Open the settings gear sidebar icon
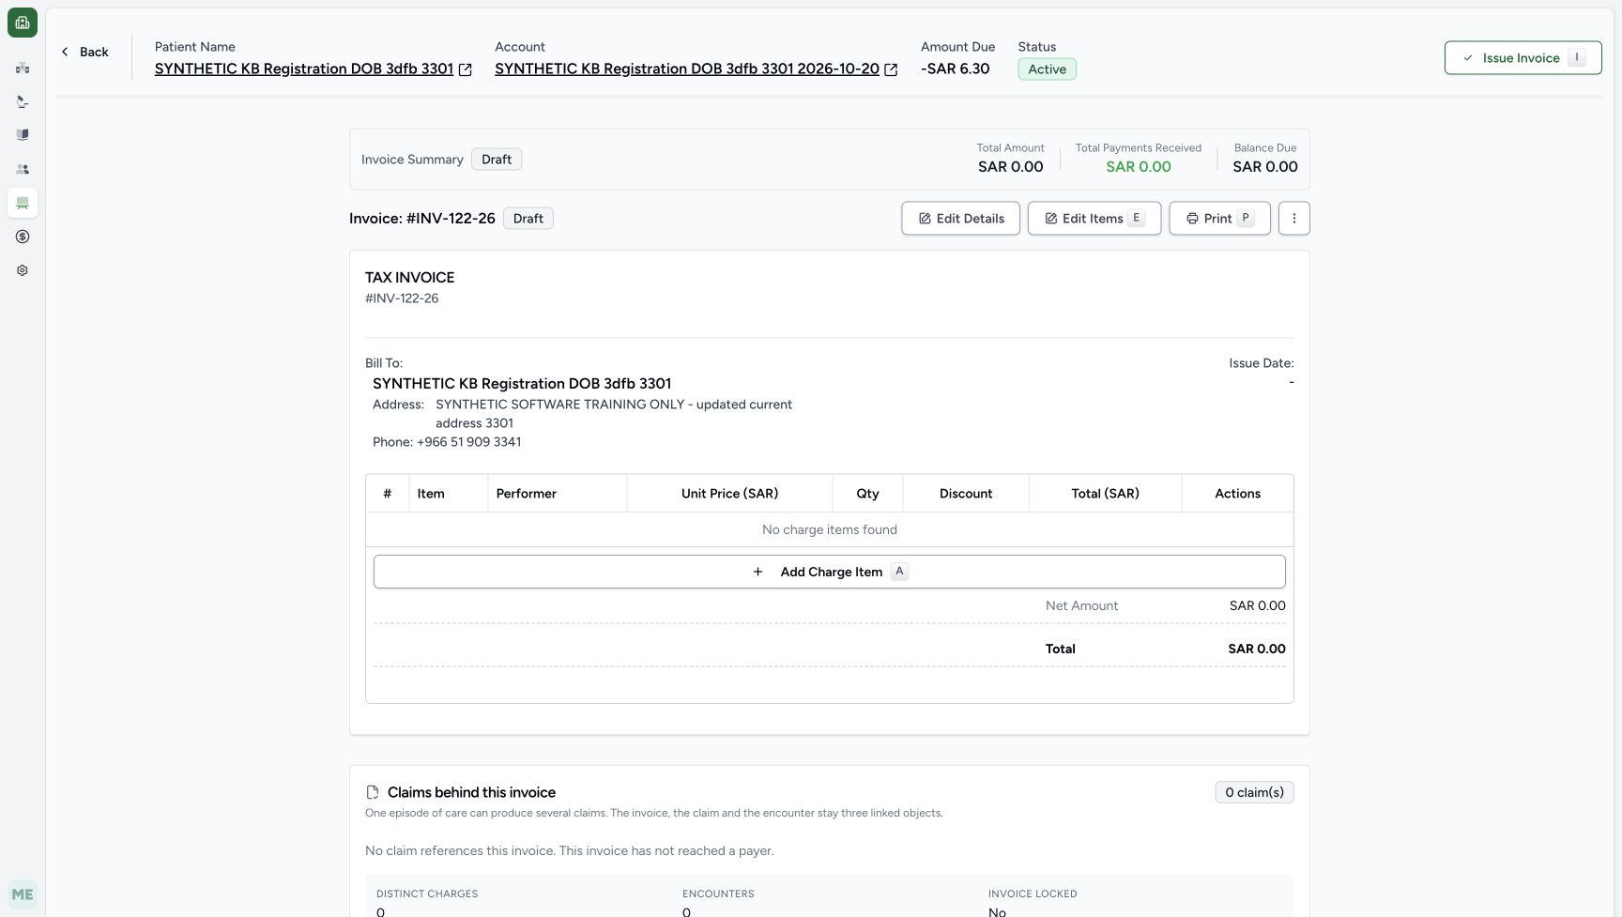The height and width of the screenshot is (917, 1622). 23,270
